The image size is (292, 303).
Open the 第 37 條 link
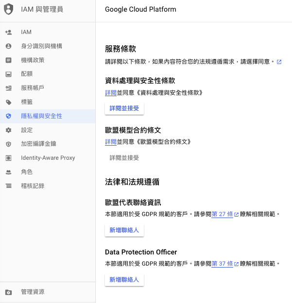(x=223, y=264)
